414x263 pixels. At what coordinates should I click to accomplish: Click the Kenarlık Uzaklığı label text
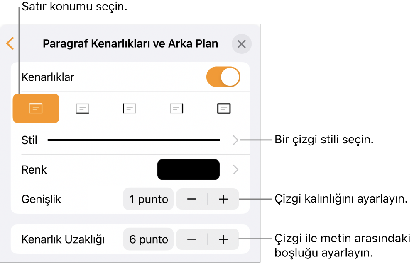(x=63, y=239)
